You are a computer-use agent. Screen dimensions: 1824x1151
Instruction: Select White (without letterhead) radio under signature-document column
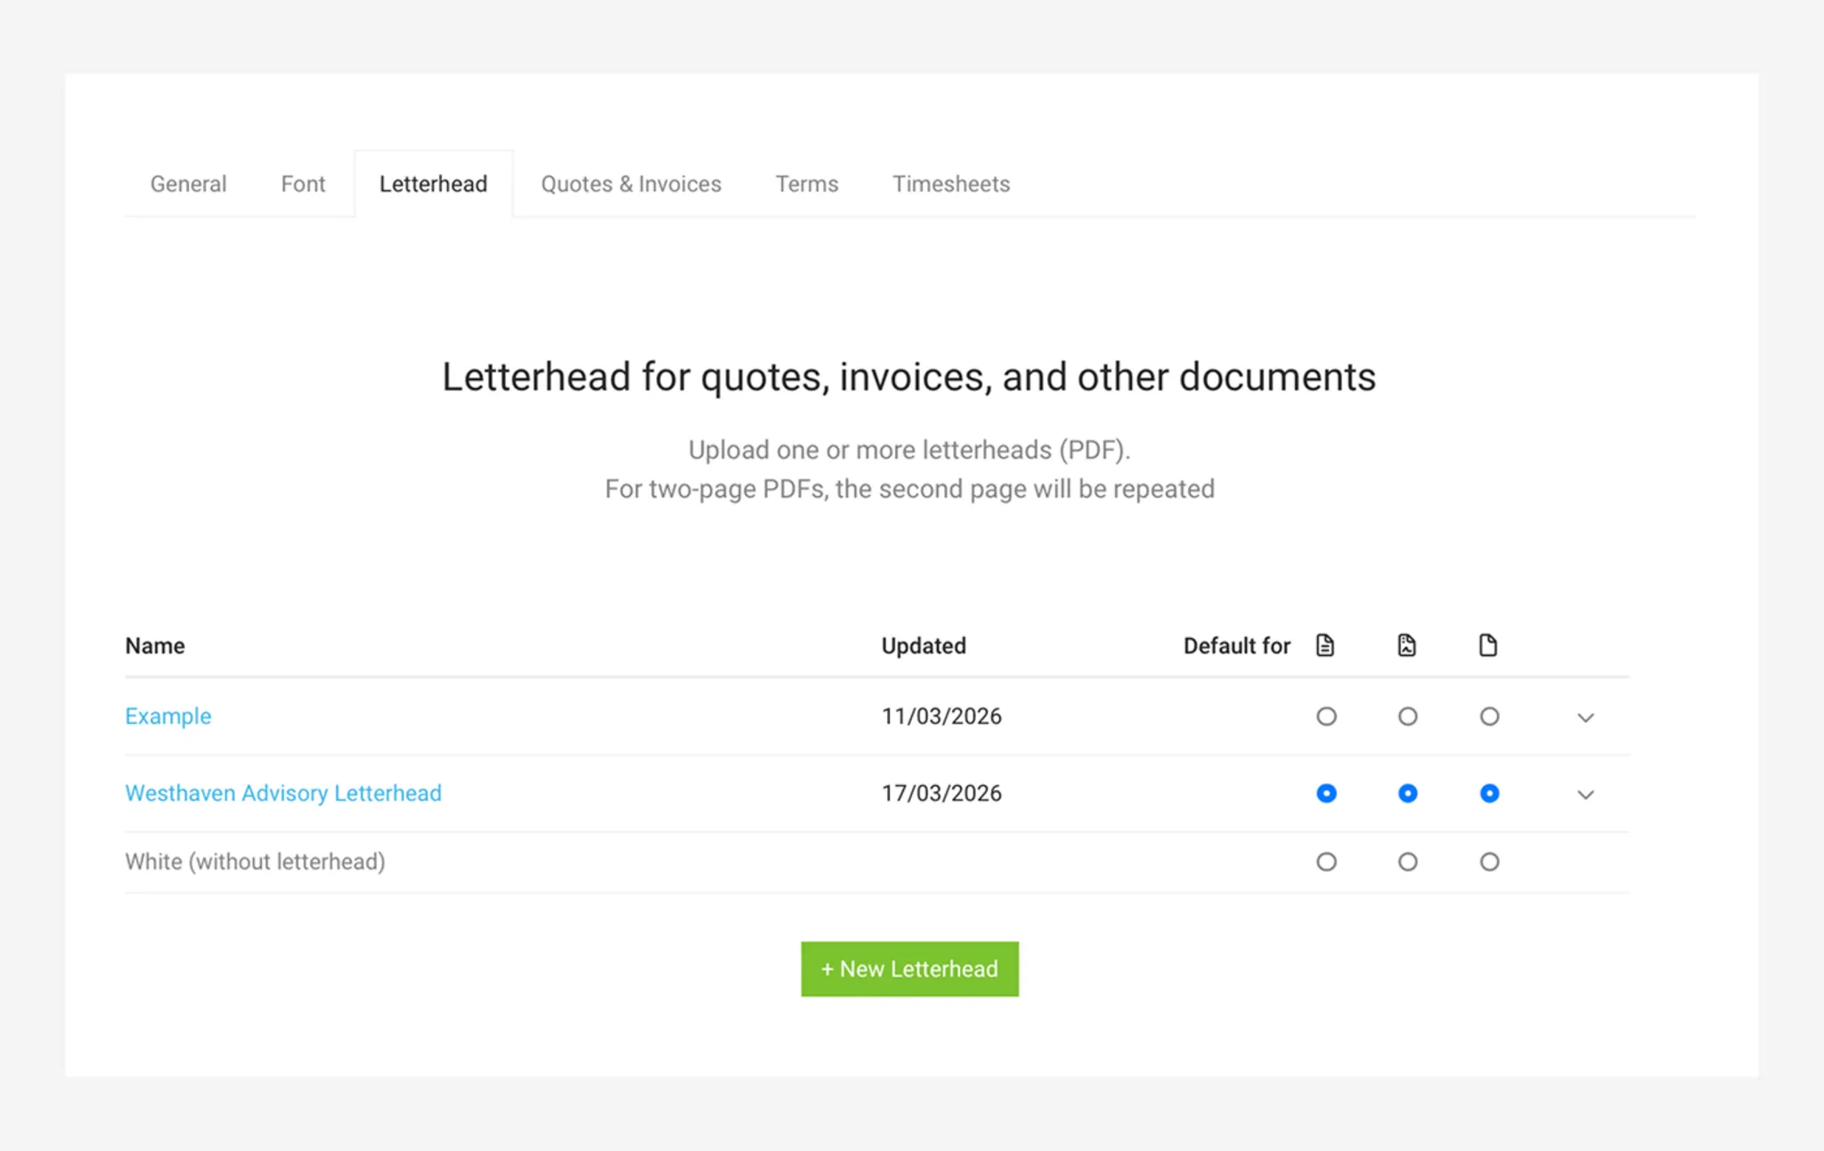1407,862
